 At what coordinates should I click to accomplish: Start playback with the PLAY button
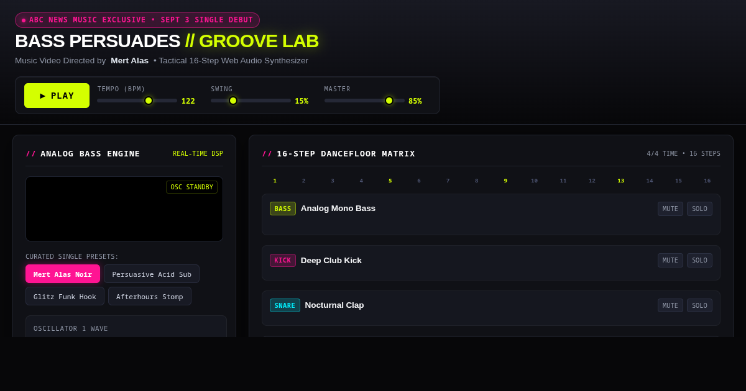pos(57,96)
